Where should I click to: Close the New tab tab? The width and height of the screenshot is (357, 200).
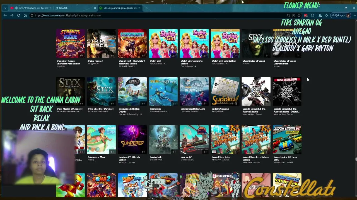(x=95, y=8)
